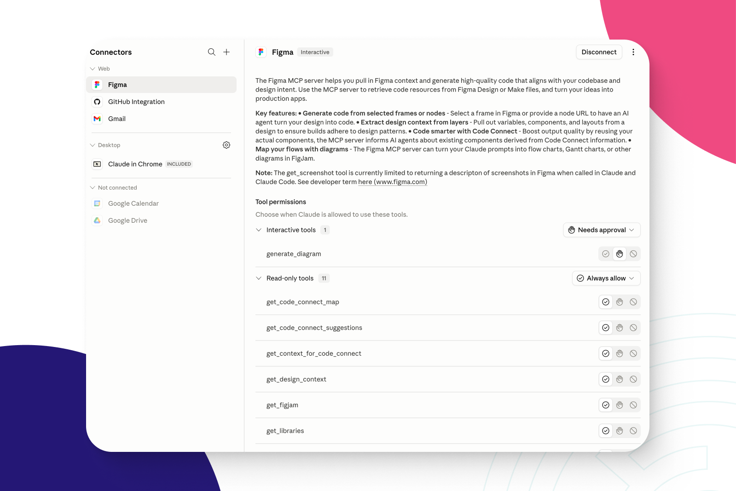Screen dimensions: 736x491
Task: Open the here (www.figma.com) link
Action: pyautogui.click(x=393, y=182)
